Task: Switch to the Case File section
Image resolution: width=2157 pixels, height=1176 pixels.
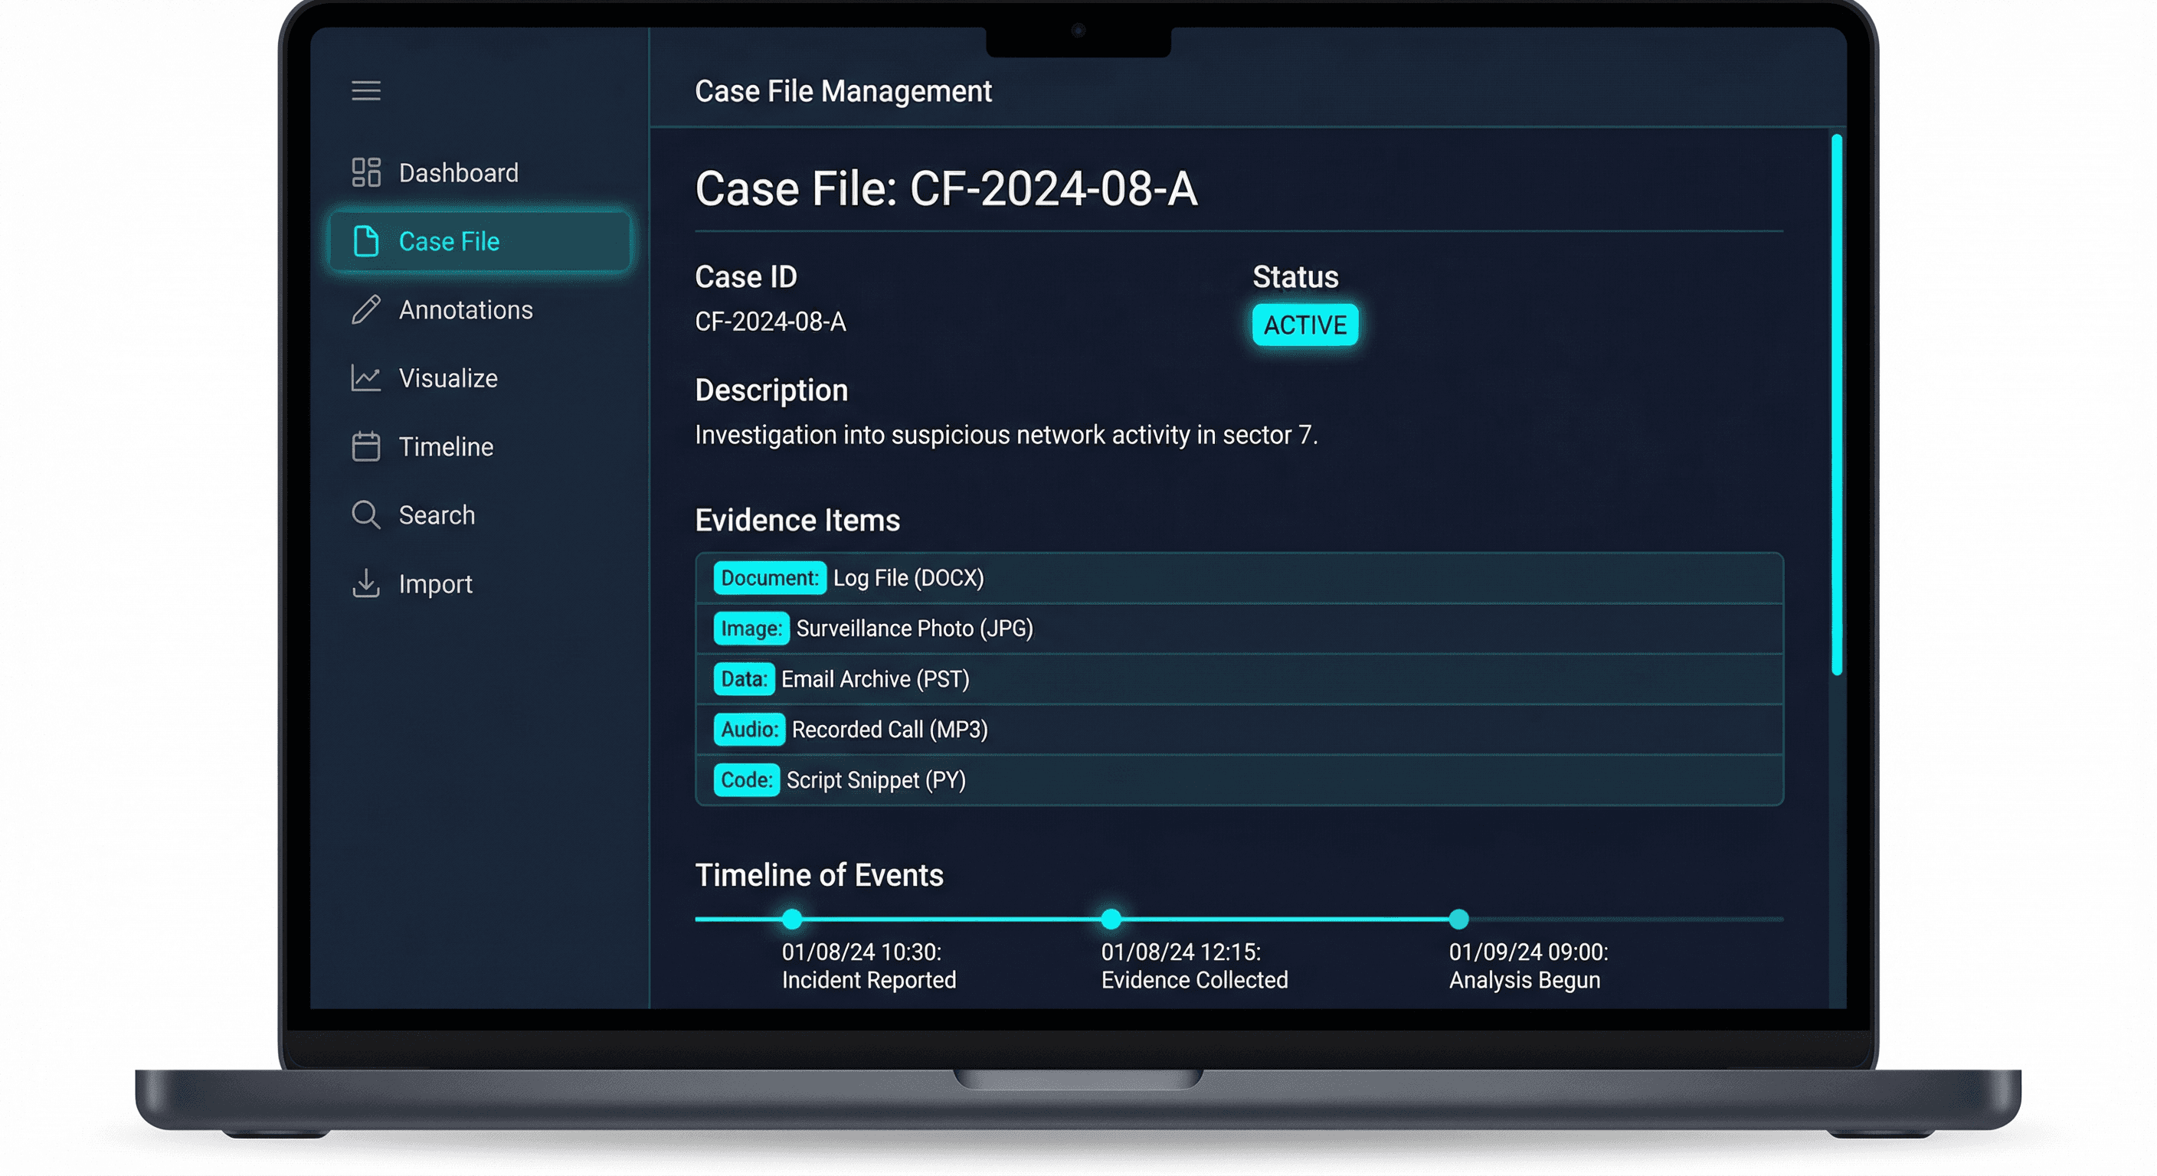Action: click(450, 241)
